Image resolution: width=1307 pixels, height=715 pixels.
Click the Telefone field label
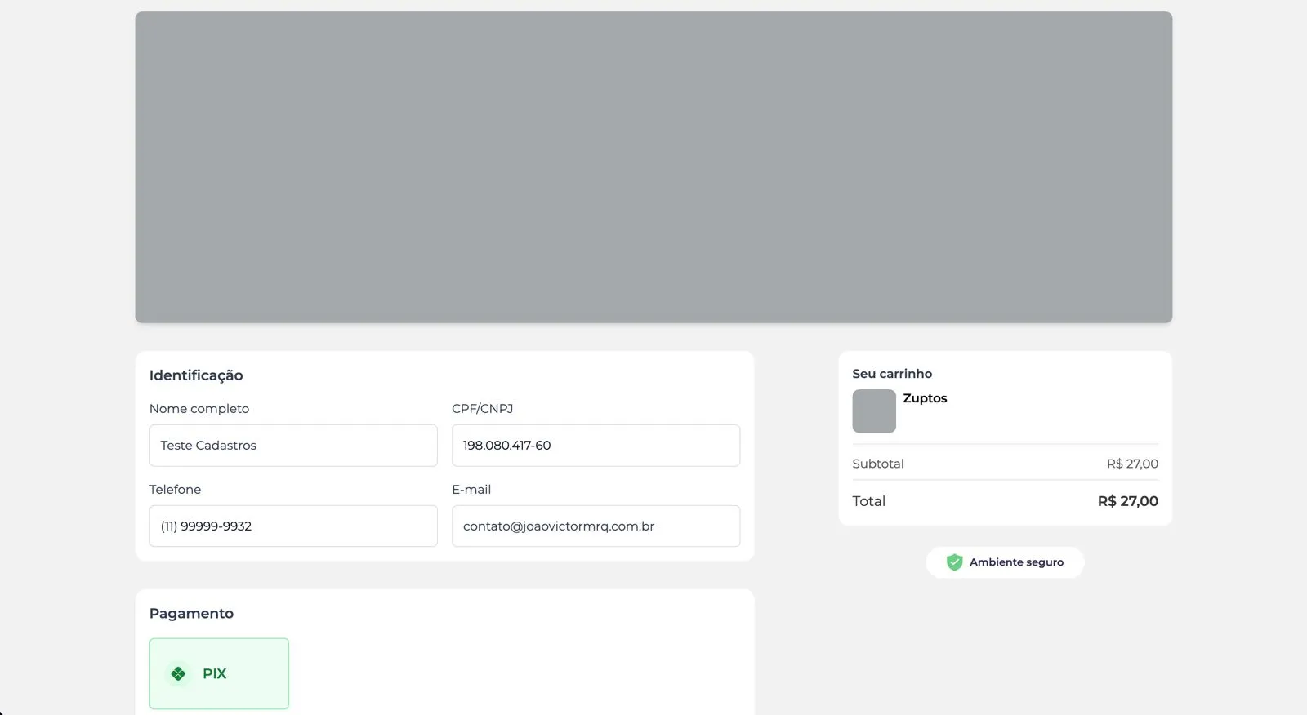click(x=175, y=490)
